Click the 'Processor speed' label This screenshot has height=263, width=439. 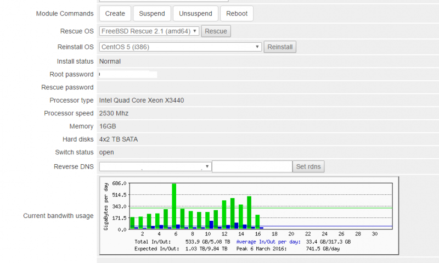tap(69, 113)
